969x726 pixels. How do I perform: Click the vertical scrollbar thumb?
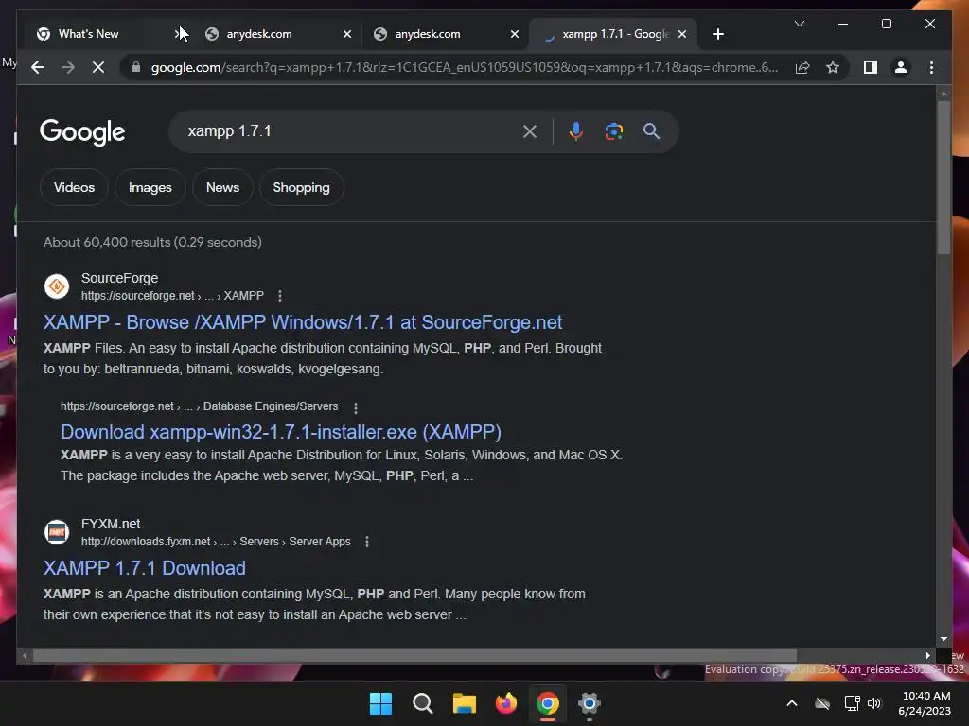click(x=943, y=177)
